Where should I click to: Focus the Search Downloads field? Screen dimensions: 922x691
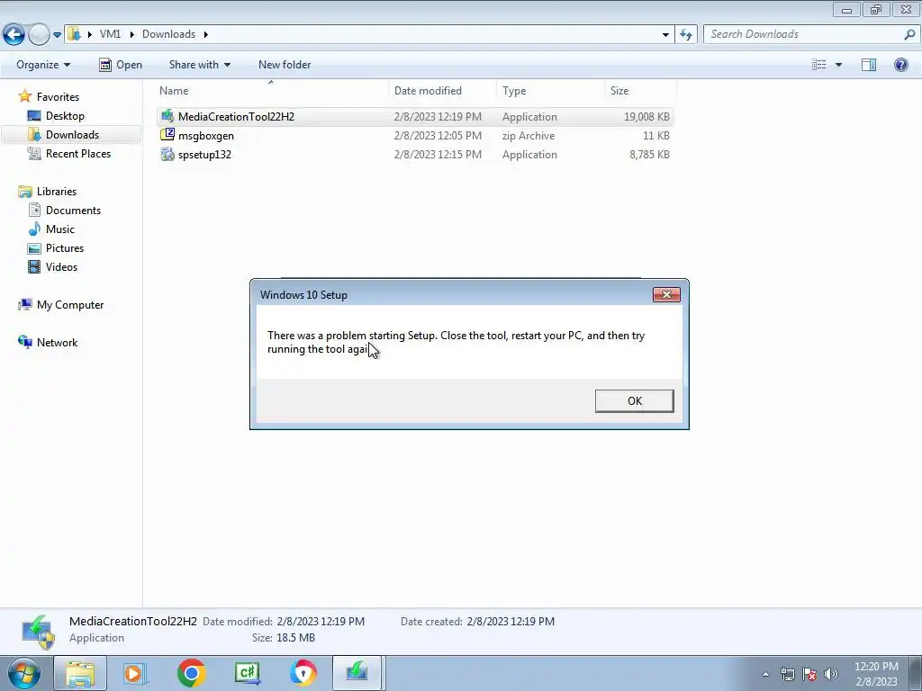coord(804,34)
